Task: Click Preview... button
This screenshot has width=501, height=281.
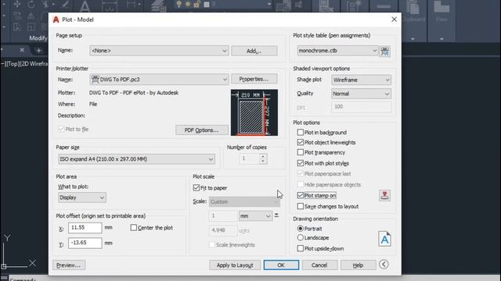Action: 69,265
